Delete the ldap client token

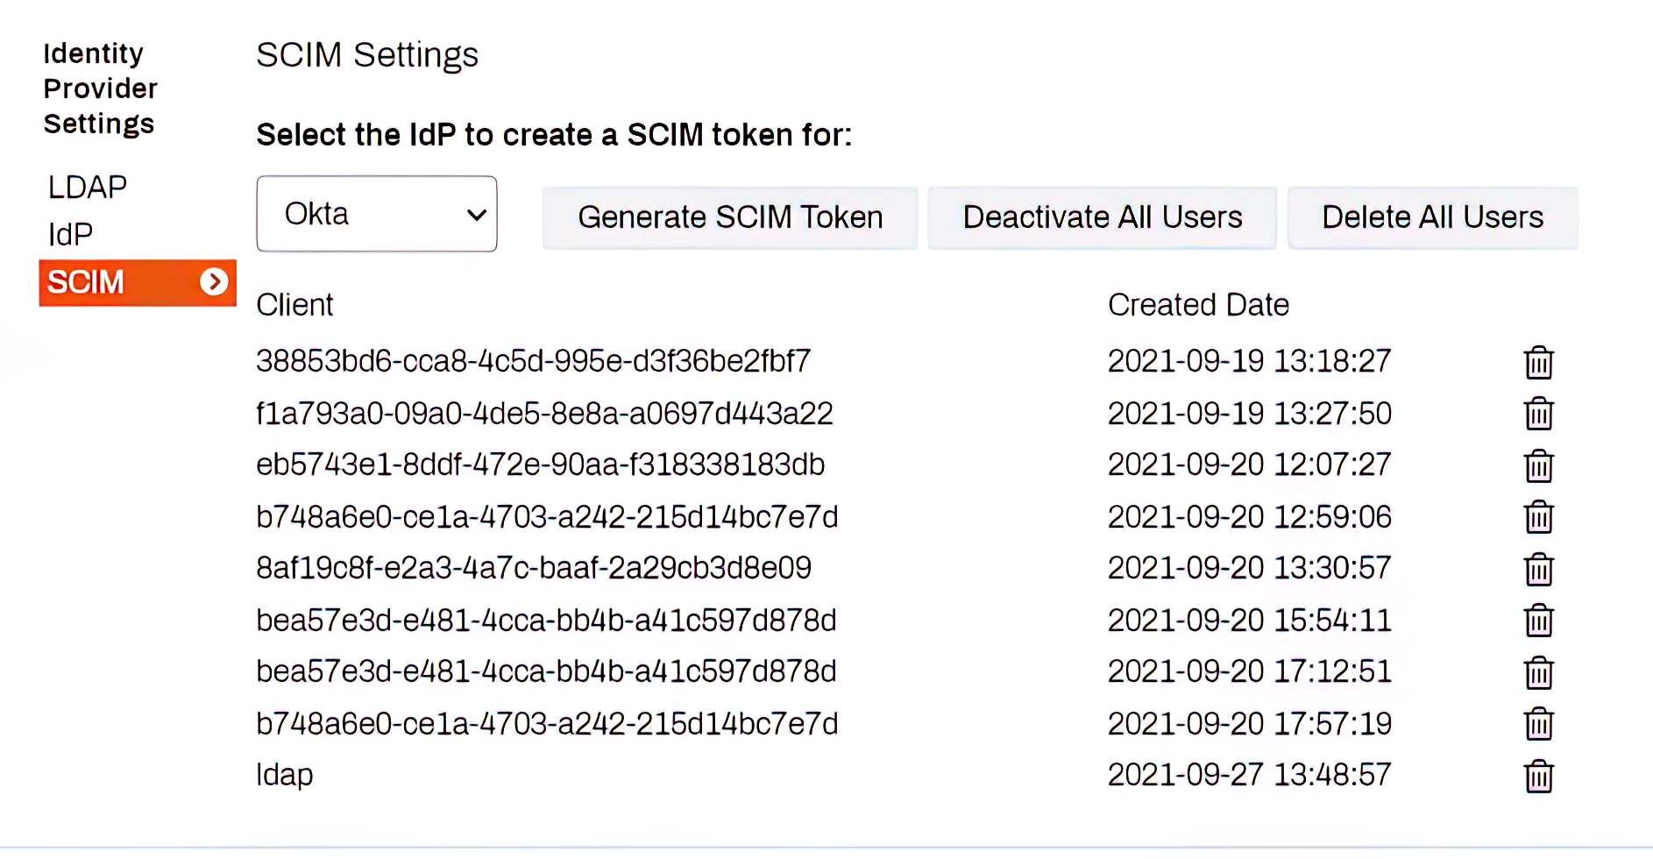click(1538, 776)
